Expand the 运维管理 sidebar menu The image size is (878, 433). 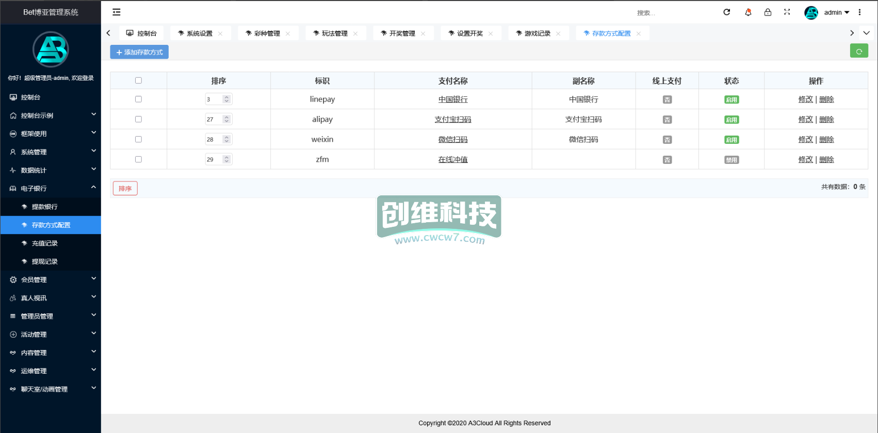pos(51,371)
